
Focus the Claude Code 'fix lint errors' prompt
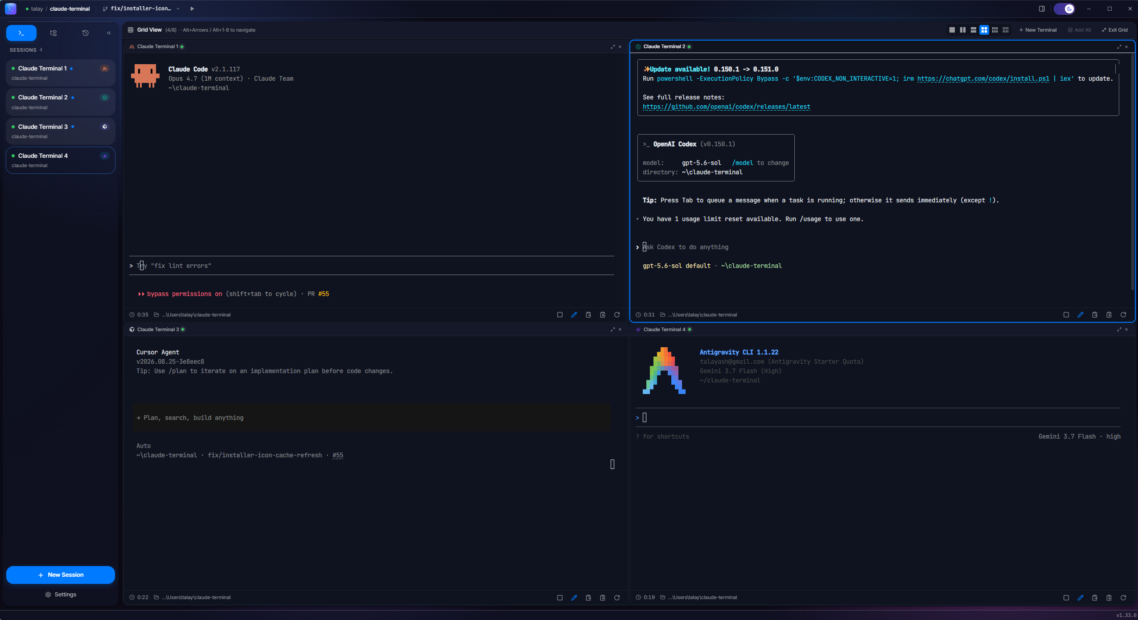click(x=372, y=266)
